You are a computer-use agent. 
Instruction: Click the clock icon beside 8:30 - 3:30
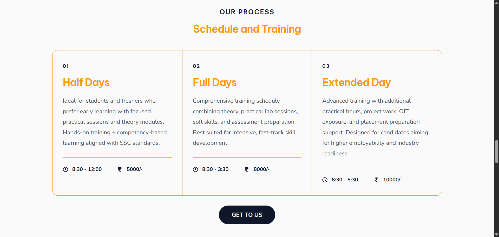point(195,169)
